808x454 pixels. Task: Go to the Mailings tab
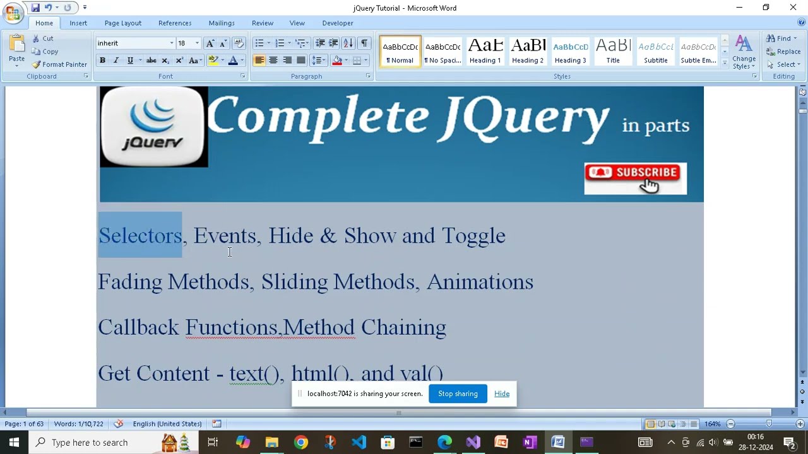pos(222,23)
